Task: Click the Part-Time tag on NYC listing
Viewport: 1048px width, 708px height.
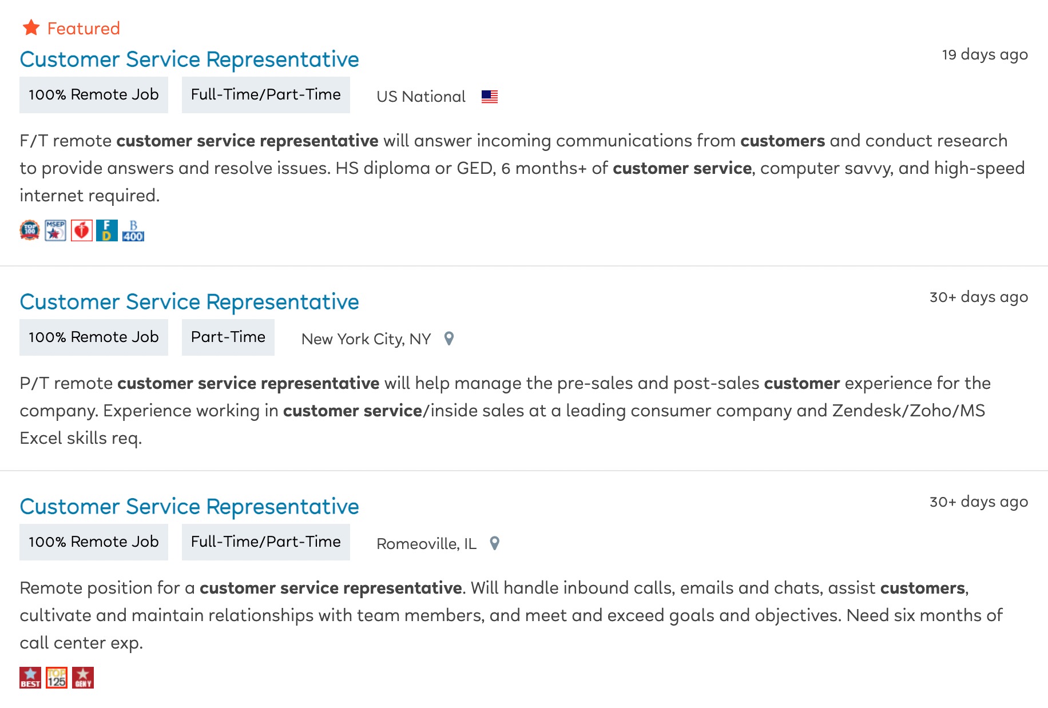Action: pos(228,337)
